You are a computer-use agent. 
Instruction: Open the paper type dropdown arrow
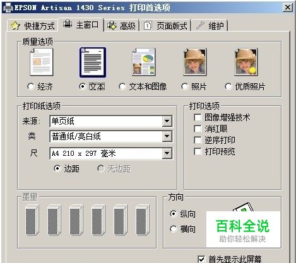(x=167, y=136)
